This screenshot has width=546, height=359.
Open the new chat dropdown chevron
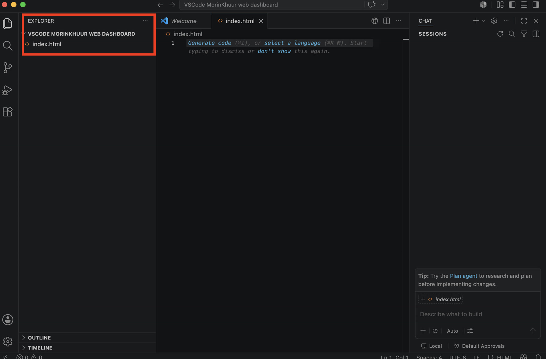point(484,21)
